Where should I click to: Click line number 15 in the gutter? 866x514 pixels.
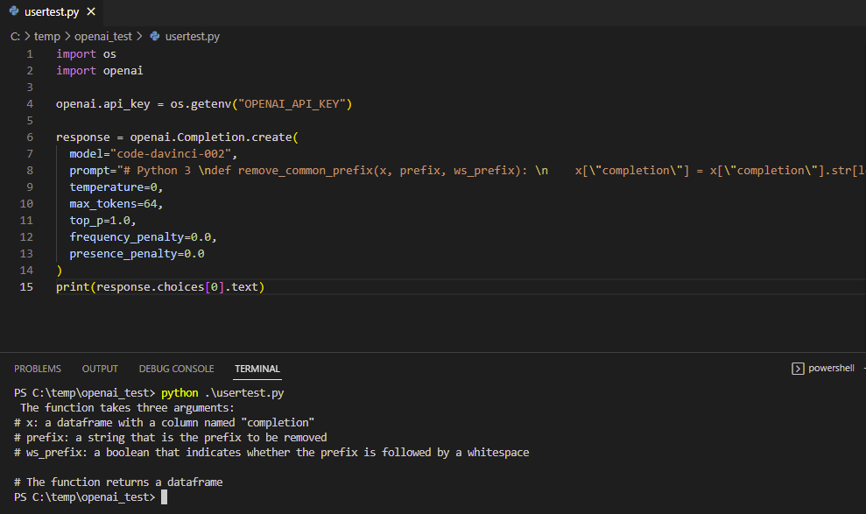26,287
